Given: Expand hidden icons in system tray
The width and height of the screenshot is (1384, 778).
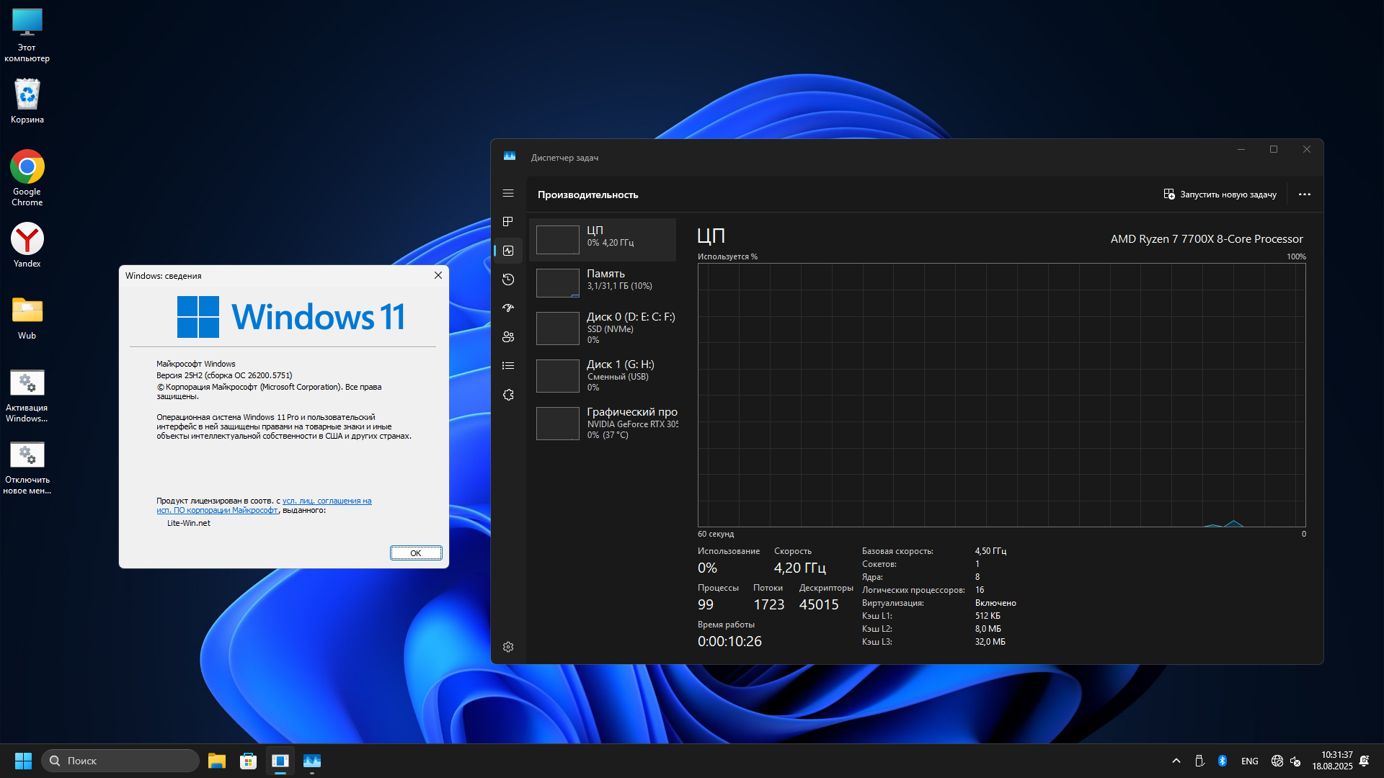Looking at the screenshot, I should click(1176, 760).
